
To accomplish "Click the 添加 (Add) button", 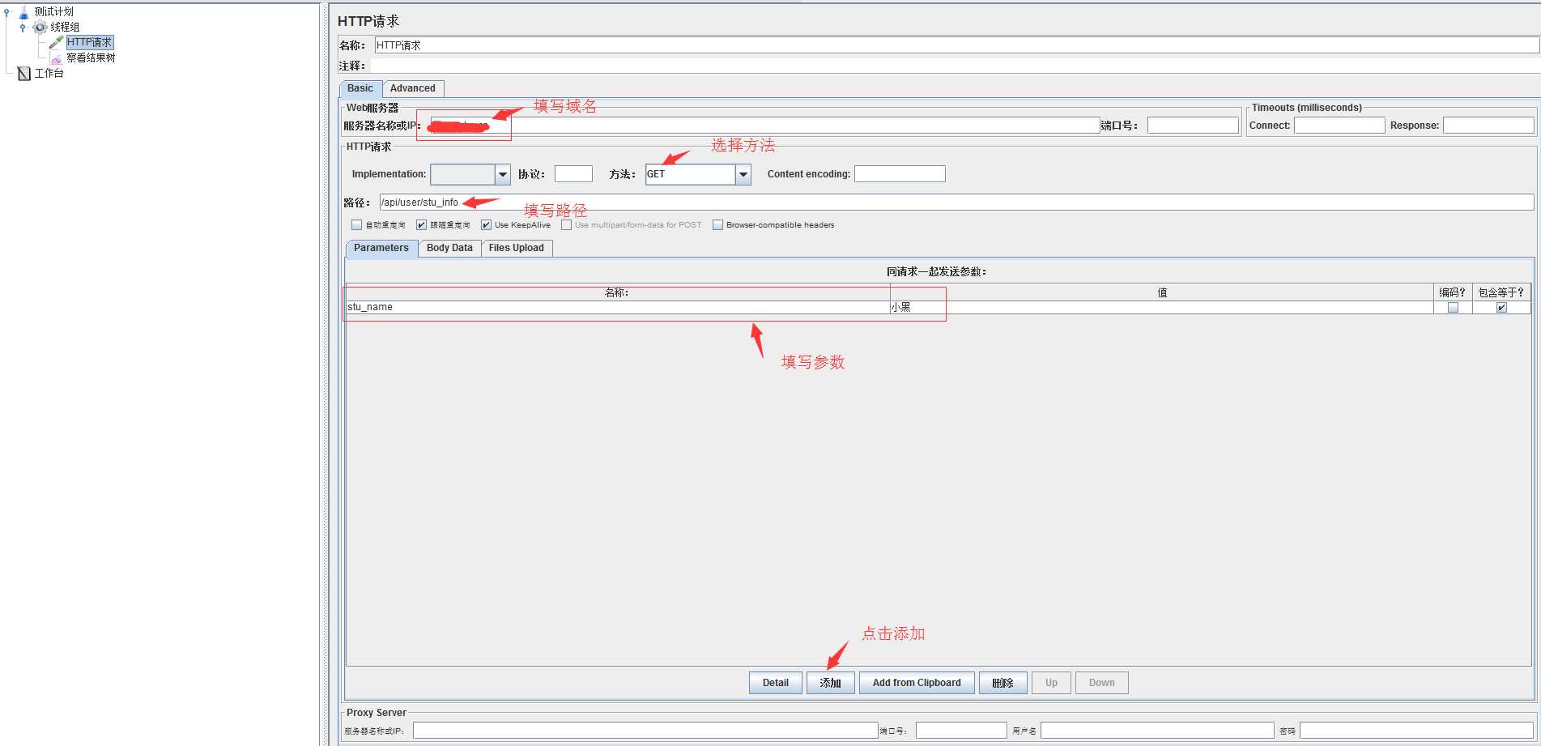I will (830, 683).
